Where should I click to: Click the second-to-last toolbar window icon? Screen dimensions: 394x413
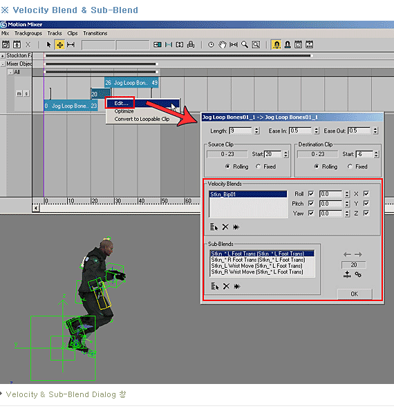click(x=299, y=44)
